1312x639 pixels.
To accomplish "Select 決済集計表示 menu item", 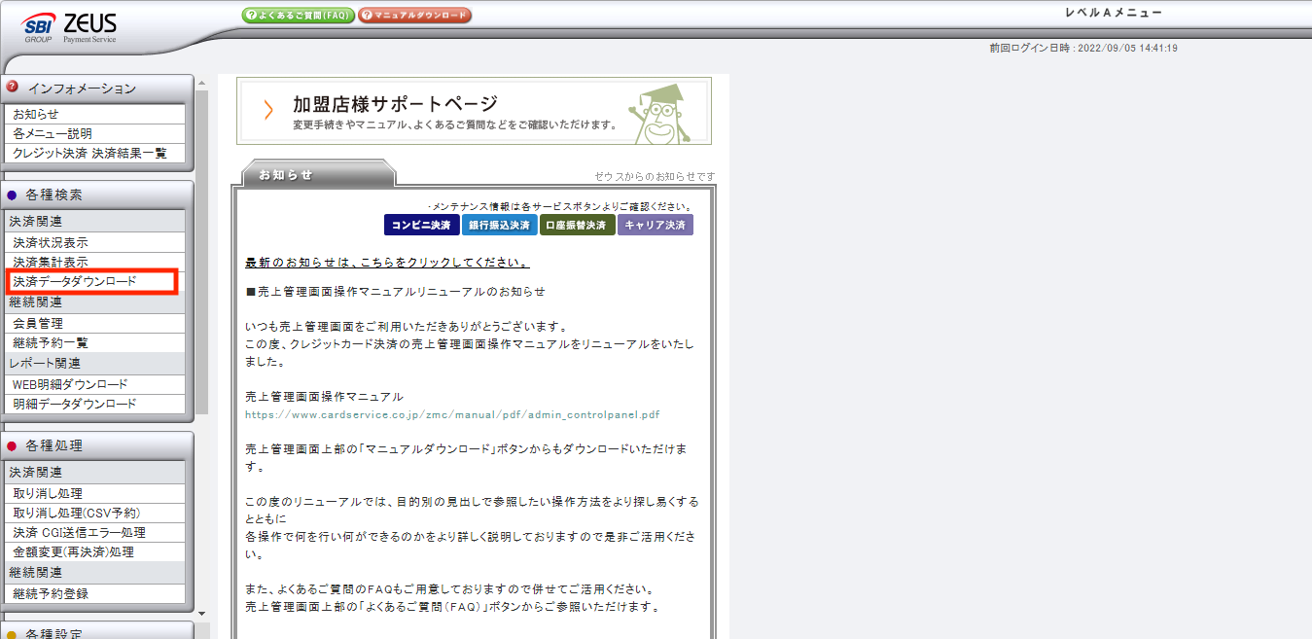I will pos(94,262).
